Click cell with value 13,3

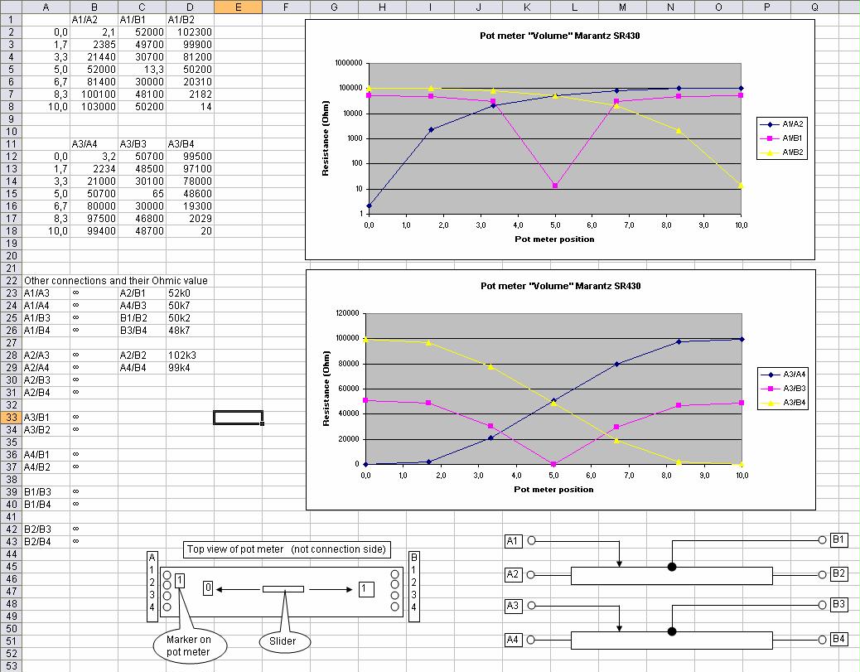pos(142,70)
